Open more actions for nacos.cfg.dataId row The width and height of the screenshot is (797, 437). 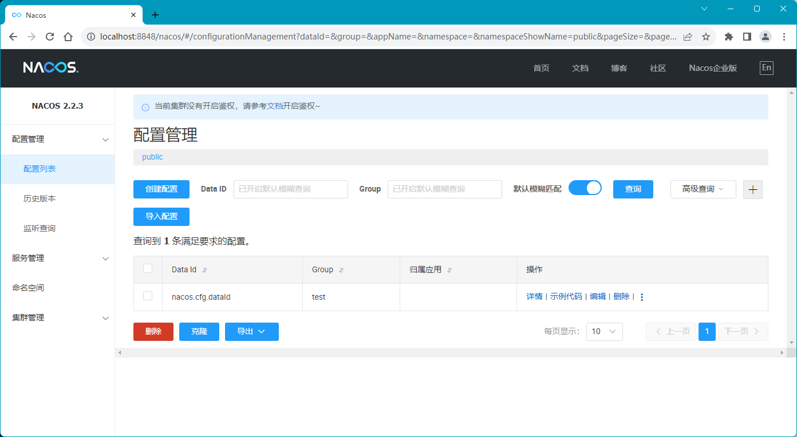click(x=642, y=297)
